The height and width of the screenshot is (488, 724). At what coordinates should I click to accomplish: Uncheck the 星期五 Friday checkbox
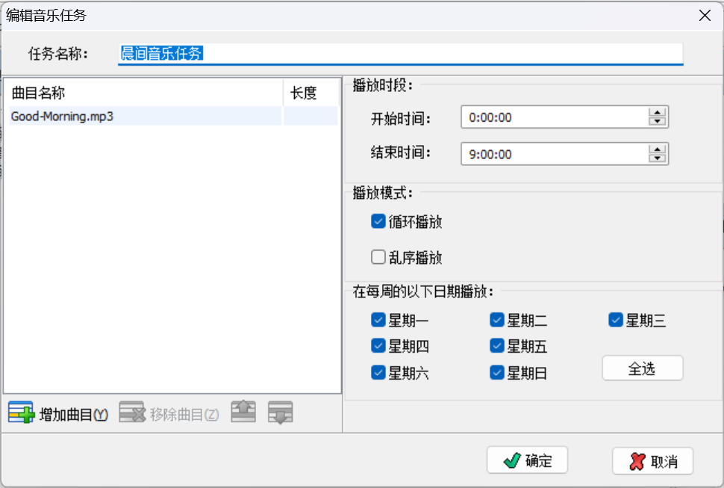[497, 345]
